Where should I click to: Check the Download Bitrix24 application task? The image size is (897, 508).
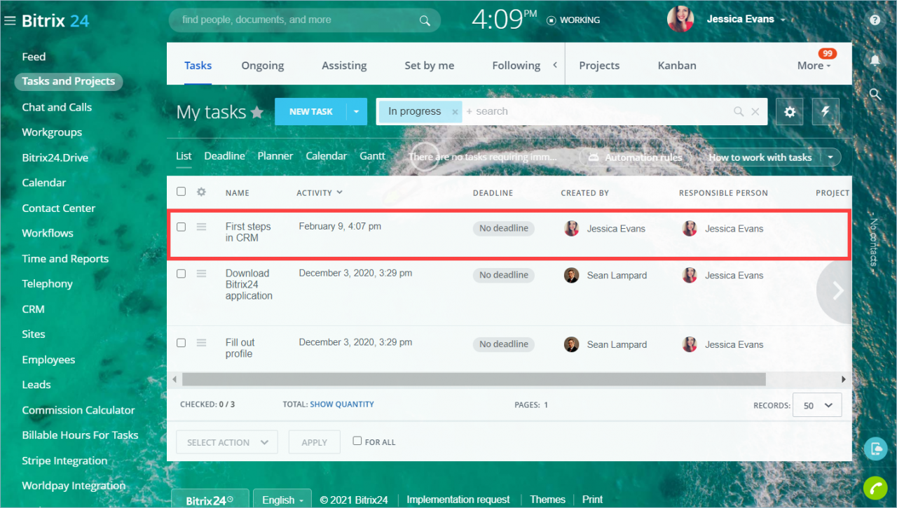coord(182,274)
